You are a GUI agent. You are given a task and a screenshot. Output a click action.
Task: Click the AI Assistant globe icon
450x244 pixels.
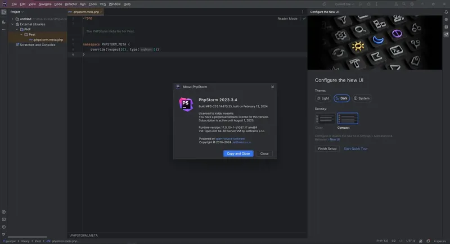click(x=446, y=20)
